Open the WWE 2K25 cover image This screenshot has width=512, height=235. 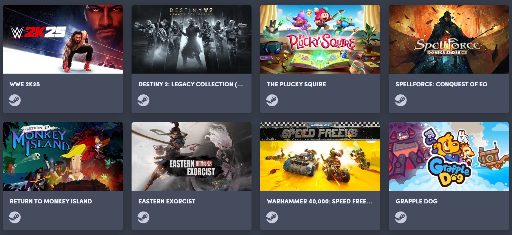63,39
